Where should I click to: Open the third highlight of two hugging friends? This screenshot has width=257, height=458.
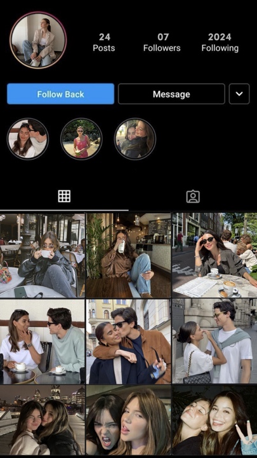click(x=135, y=139)
